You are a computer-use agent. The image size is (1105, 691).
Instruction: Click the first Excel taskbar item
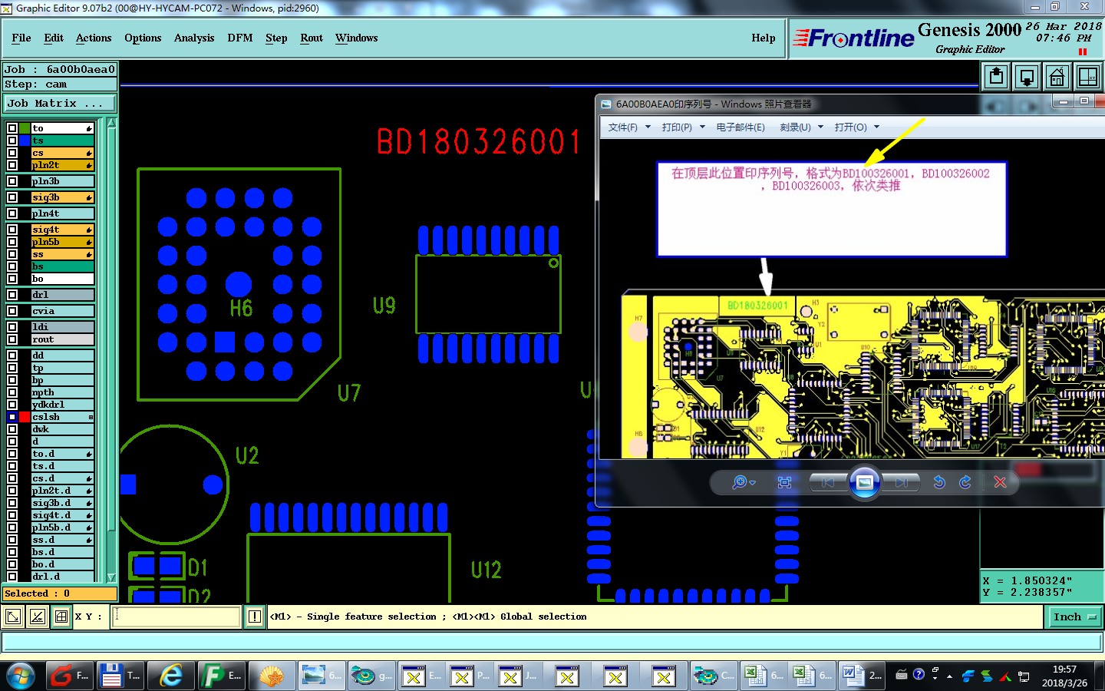764,676
